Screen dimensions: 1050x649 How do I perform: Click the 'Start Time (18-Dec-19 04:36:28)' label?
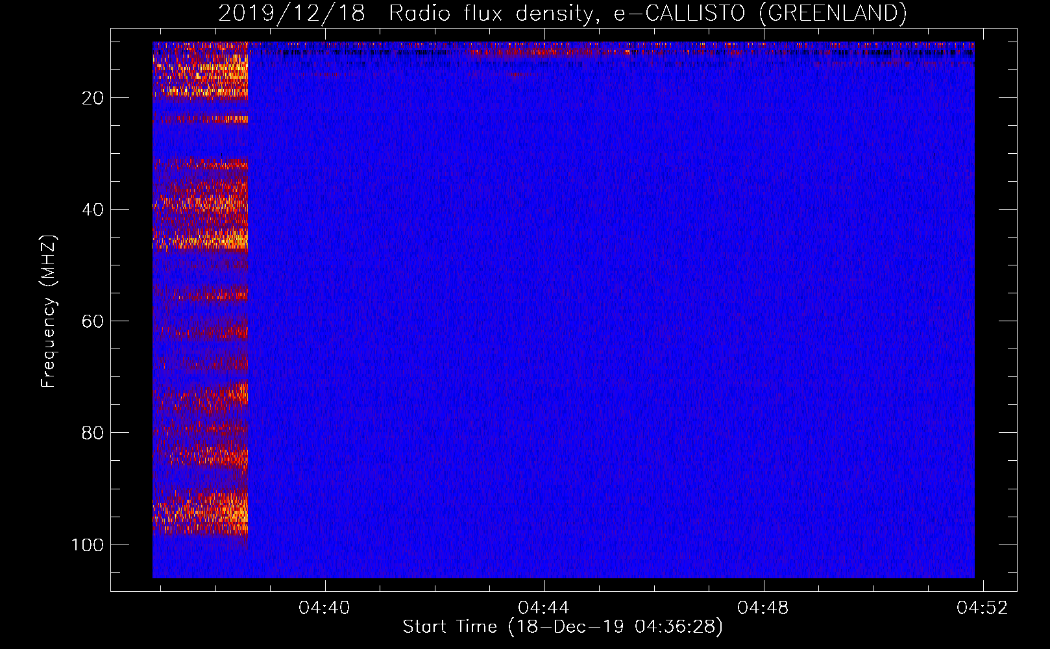[563, 627]
